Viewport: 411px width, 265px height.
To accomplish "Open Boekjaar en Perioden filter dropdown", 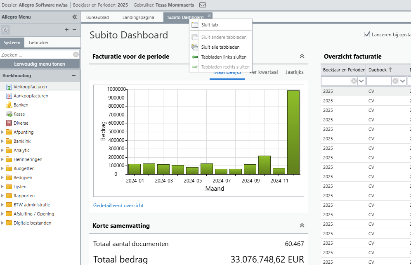I will [361, 81].
